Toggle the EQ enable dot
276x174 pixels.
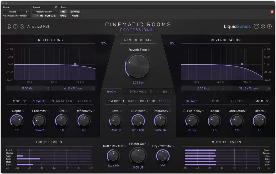(x=158, y=91)
